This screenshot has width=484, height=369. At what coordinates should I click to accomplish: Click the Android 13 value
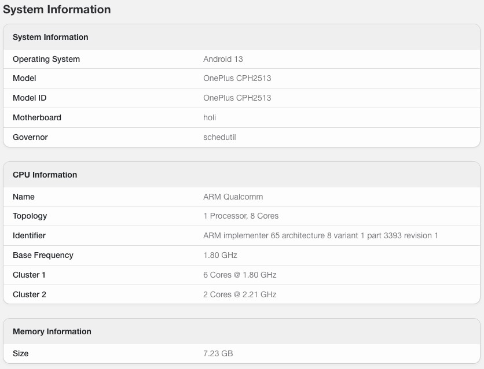(223, 59)
